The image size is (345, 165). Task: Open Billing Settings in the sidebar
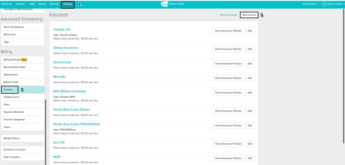tap(22, 59)
